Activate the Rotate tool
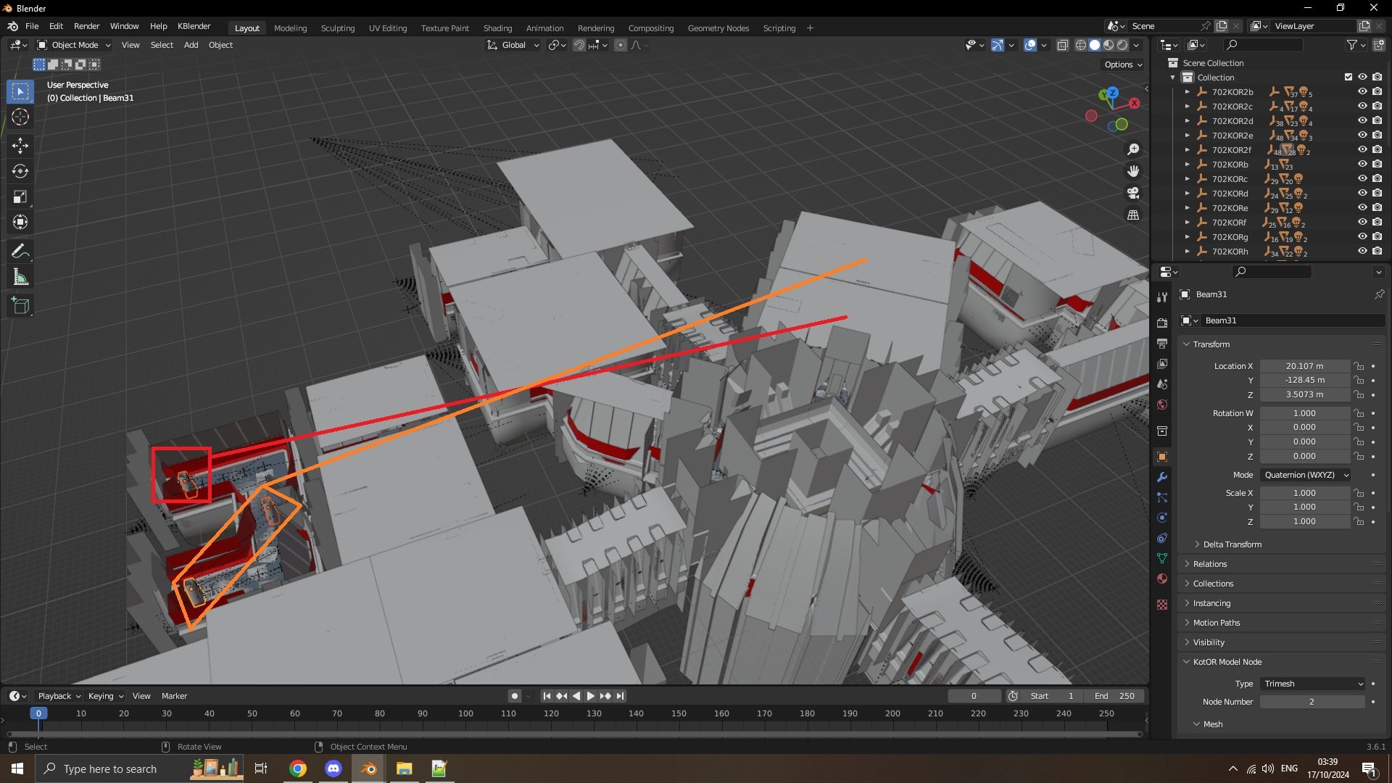The height and width of the screenshot is (783, 1392). [20, 171]
